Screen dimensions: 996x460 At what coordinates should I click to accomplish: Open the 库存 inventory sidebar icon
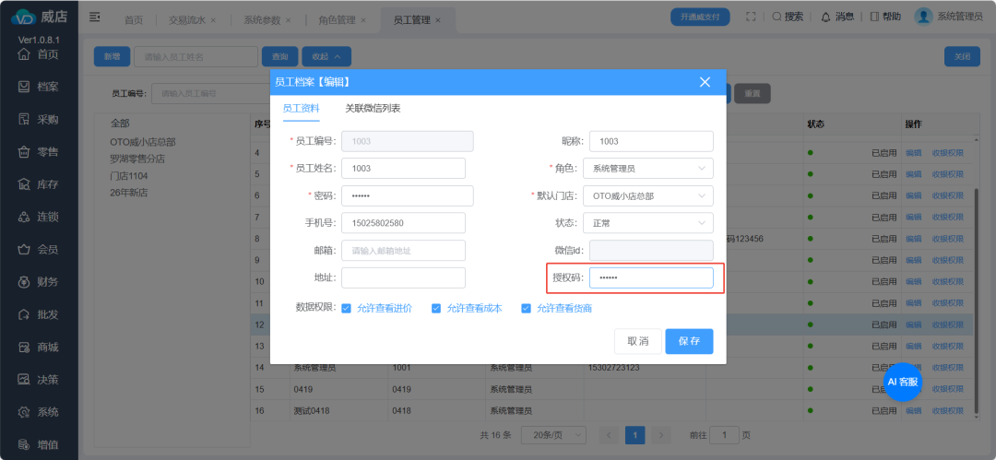(x=25, y=184)
